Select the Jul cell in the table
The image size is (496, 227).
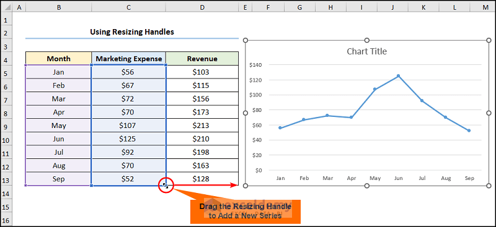[58, 152]
